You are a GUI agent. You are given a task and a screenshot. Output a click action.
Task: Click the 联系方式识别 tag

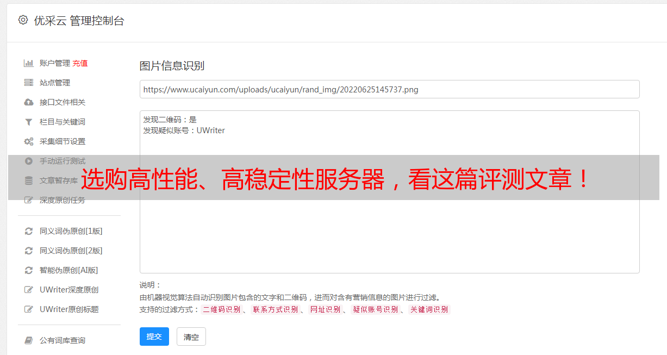(275, 309)
